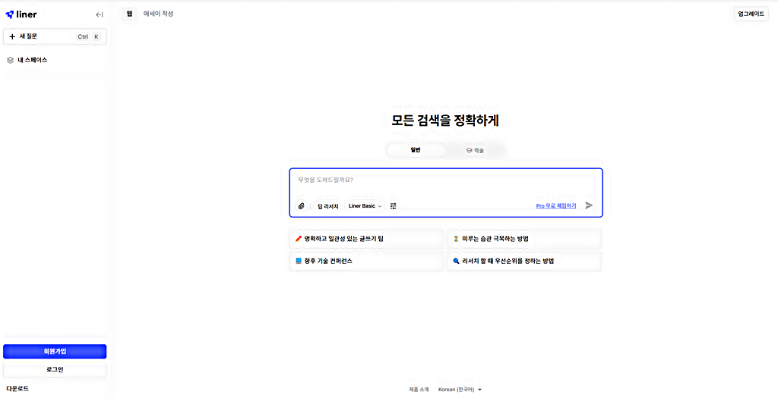
Task: Select the 웹 tab
Action: 129,14
